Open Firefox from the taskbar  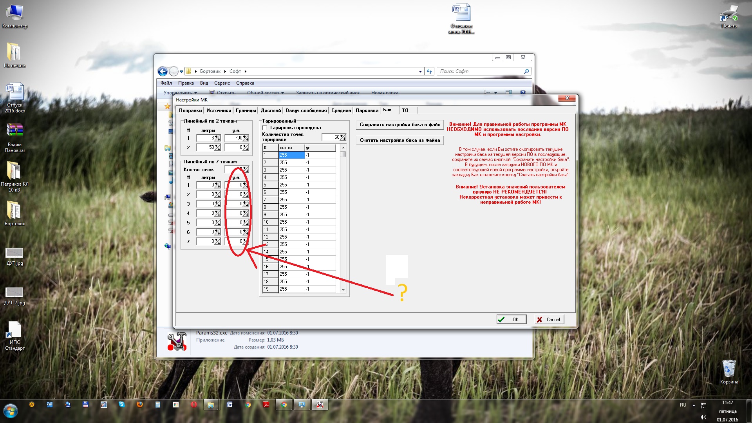tap(139, 405)
